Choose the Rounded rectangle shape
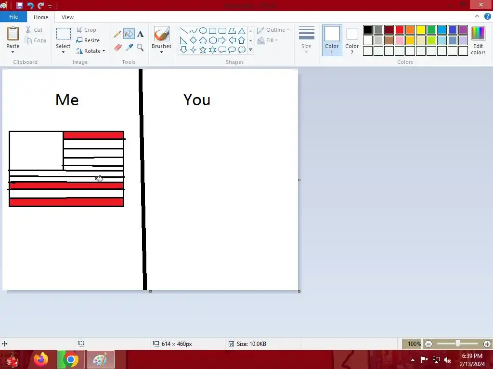Image resolution: width=493 pixels, height=369 pixels. click(x=222, y=30)
